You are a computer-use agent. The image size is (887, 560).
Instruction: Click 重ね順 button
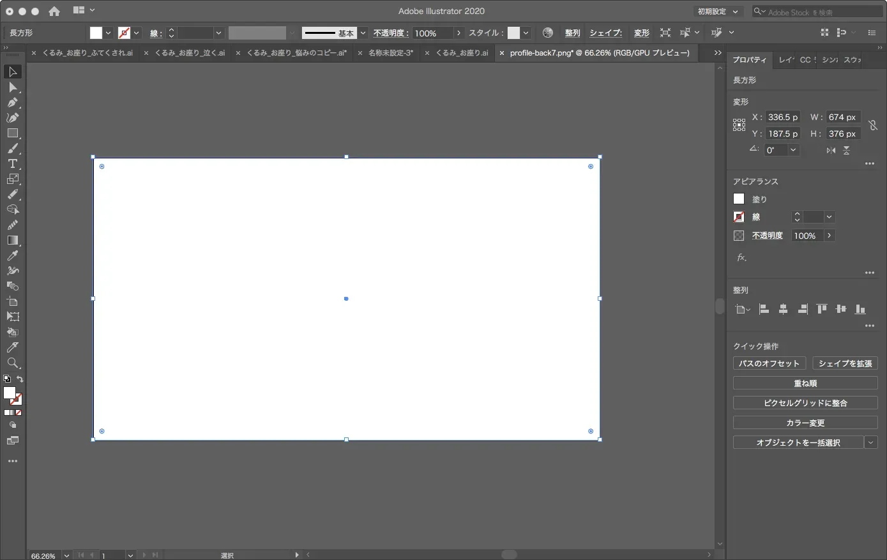[805, 383]
